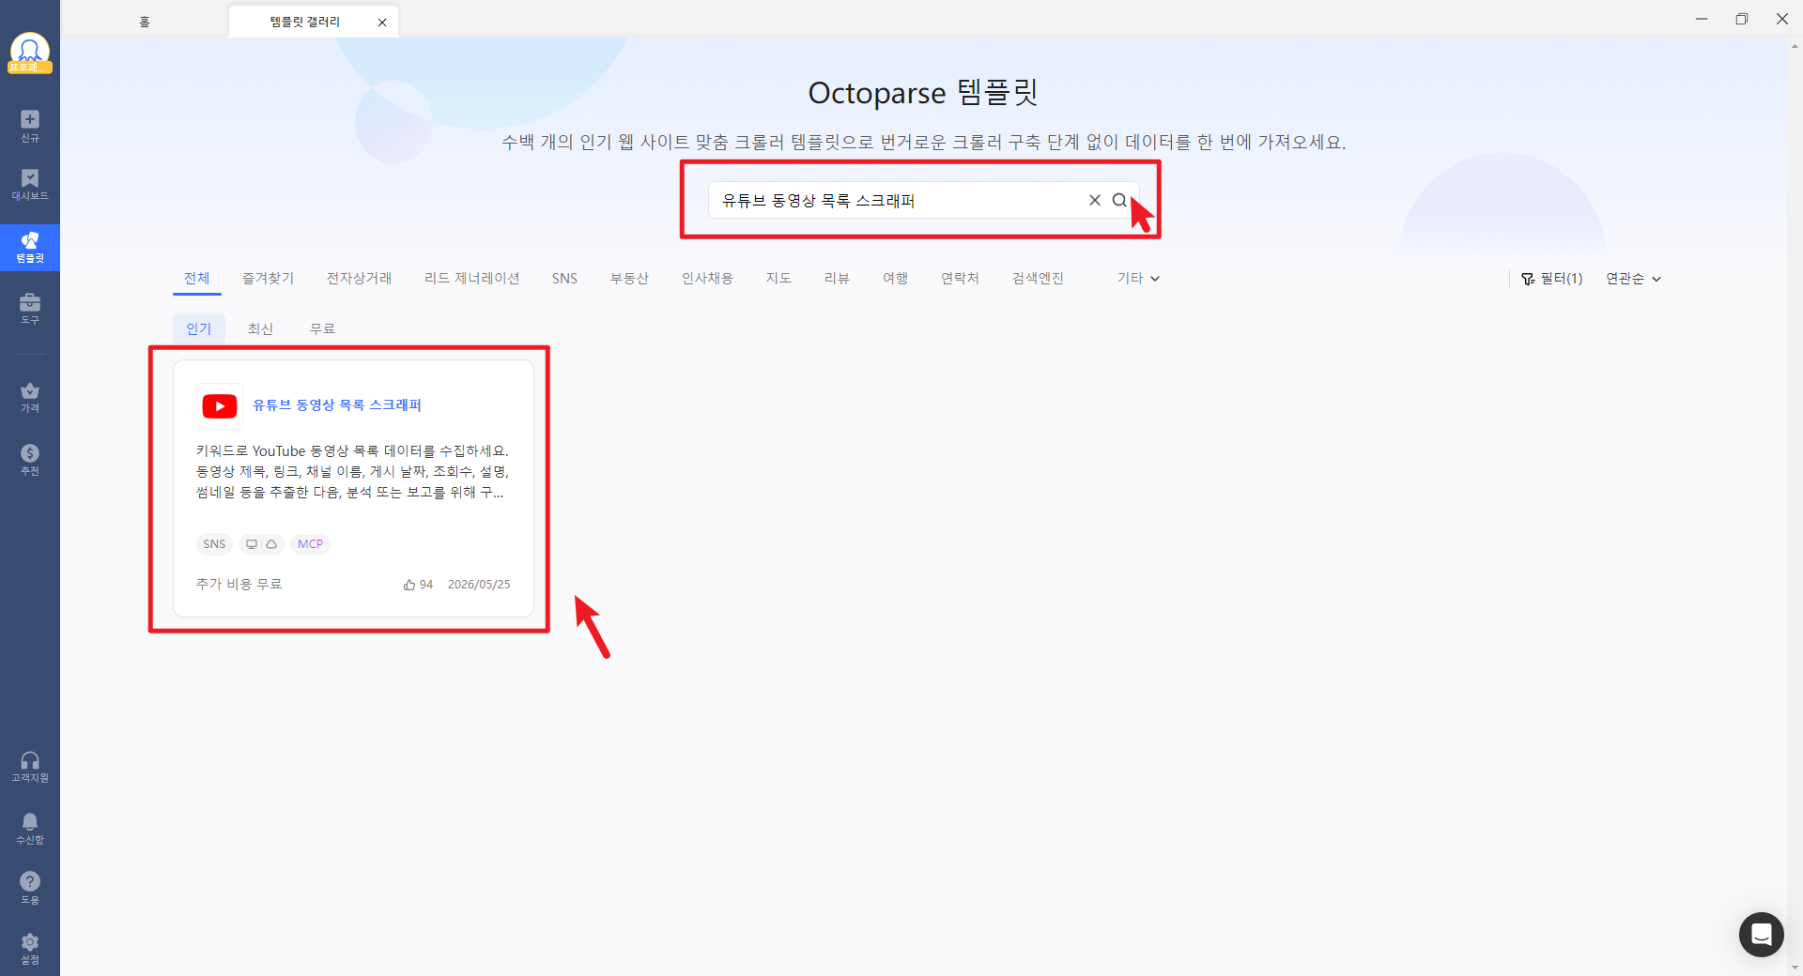The height and width of the screenshot is (976, 1803).
Task: Click the local/cloud run icons tag
Action: point(261,544)
